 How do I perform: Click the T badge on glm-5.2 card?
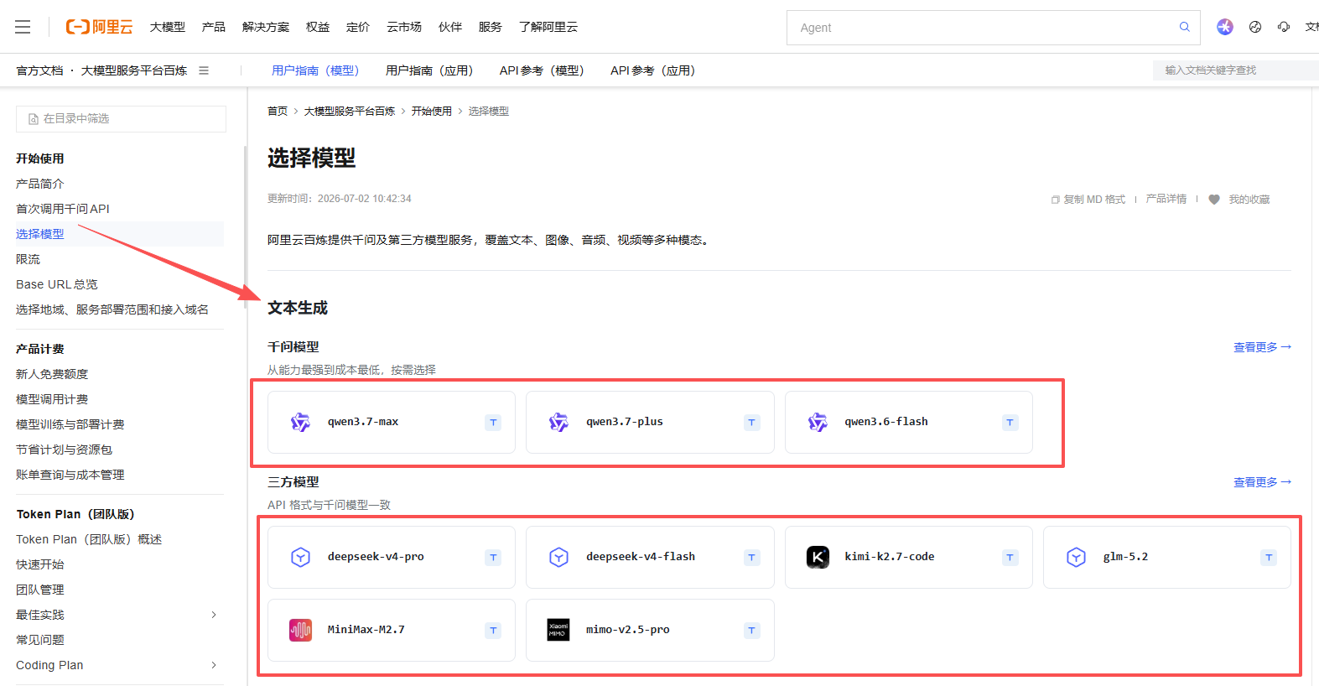pyautogui.click(x=1269, y=558)
